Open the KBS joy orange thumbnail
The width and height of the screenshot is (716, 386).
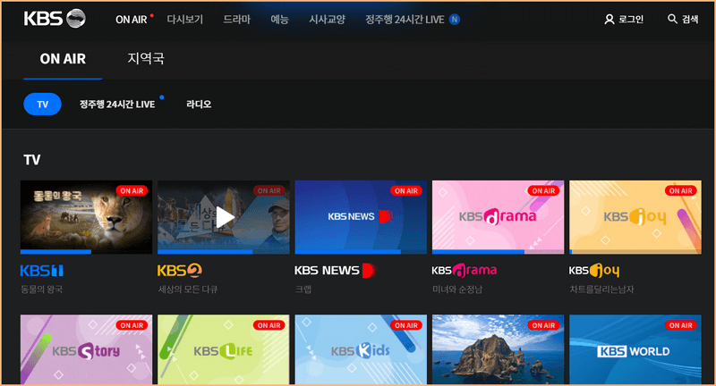tap(635, 217)
